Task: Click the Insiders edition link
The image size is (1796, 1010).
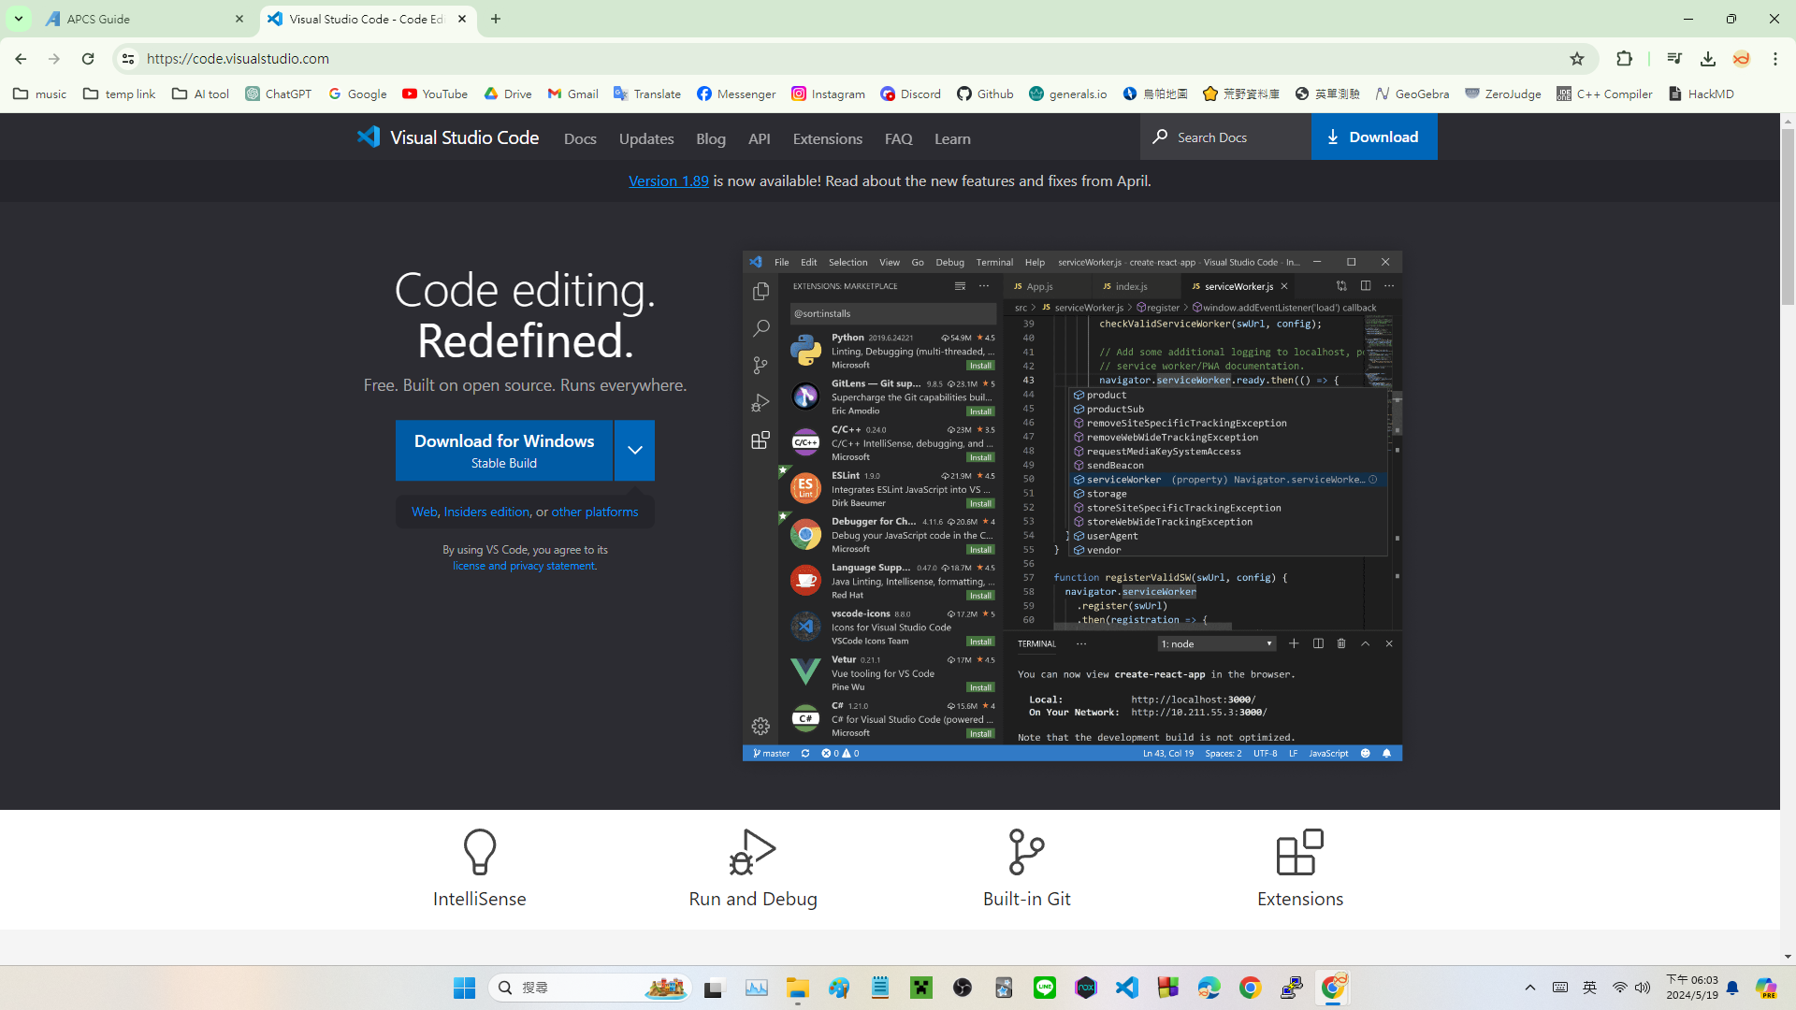Action: coord(486,512)
